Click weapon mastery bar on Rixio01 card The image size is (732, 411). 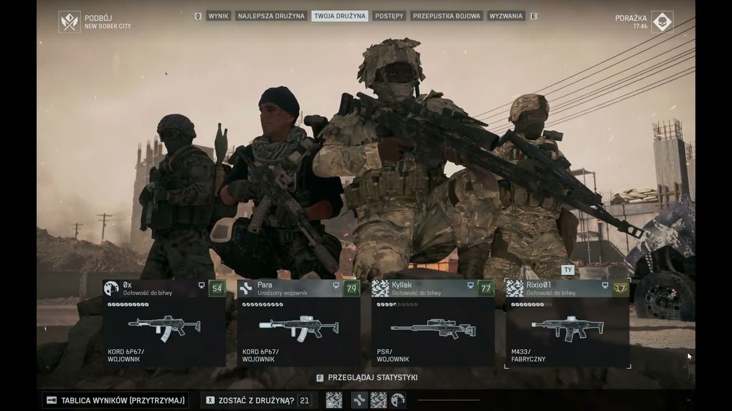point(532,304)
